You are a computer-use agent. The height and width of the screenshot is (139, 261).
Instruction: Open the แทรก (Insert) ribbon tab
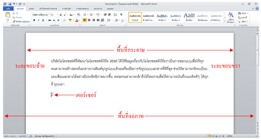pyautogui.click(x=31, y=9)
